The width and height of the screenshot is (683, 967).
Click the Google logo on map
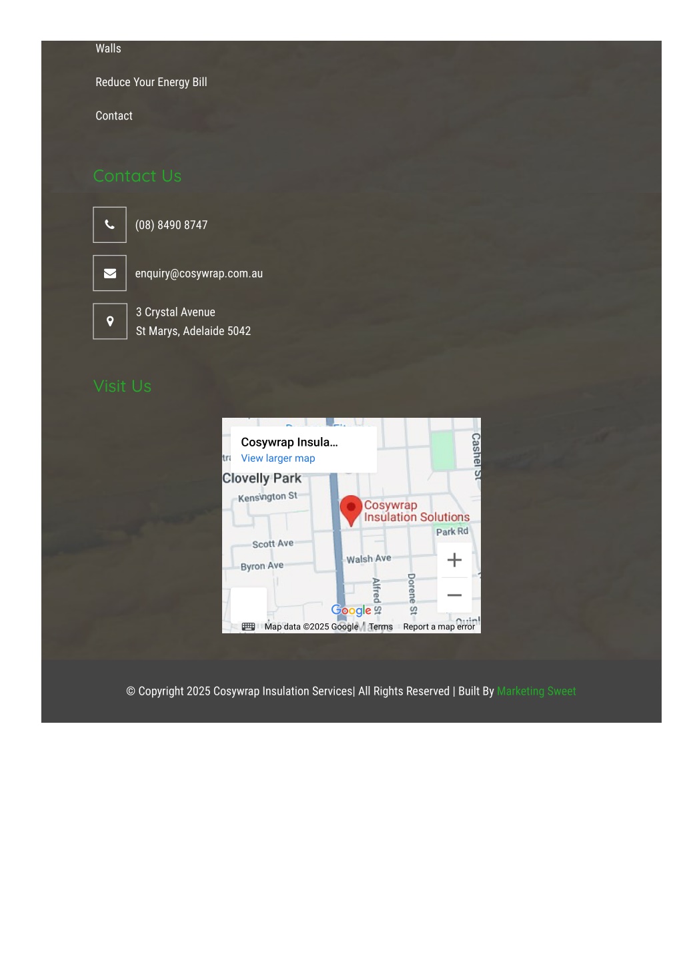[x=351, y=610]
